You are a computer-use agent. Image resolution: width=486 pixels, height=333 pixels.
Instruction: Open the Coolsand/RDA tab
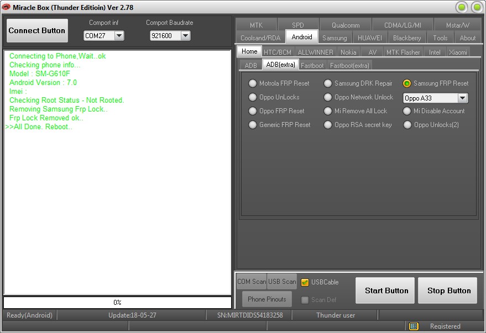coord(260,38)
